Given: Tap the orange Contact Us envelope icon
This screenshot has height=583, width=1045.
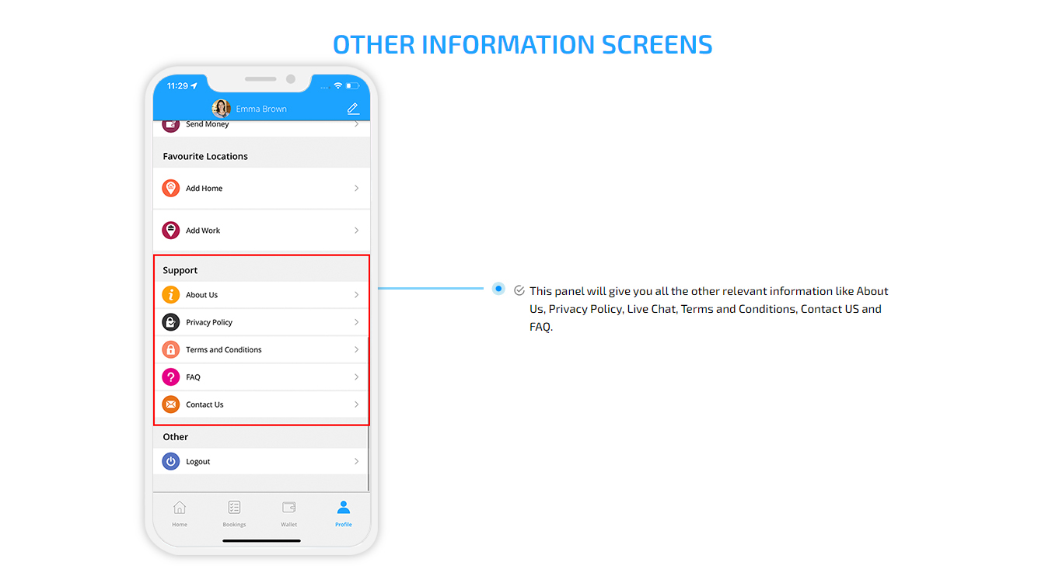Looking at the screenshot, I should click(x=171, y=404).
